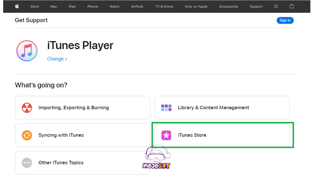Click the Apple logo icon
The height and width of the screenshot is (175, 312).
tap(17, 6)
